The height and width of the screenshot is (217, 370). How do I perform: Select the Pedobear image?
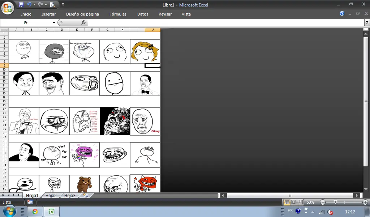point(84,184)
